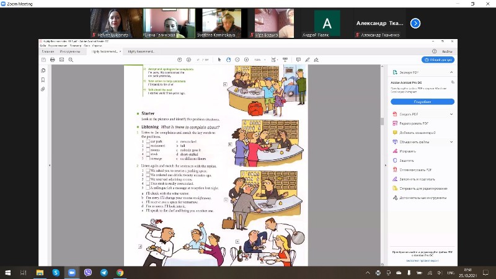Show next Zoom participants with blue arrow

coord(415,24)
